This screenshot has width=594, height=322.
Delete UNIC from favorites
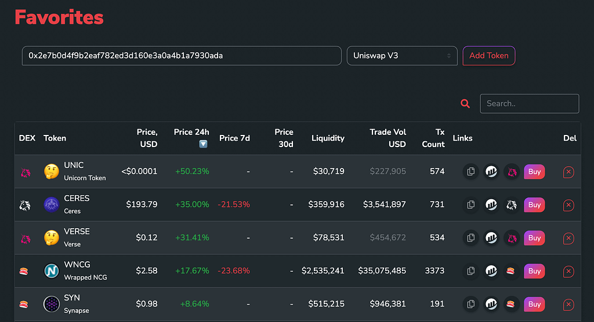[x=568, y=172]
